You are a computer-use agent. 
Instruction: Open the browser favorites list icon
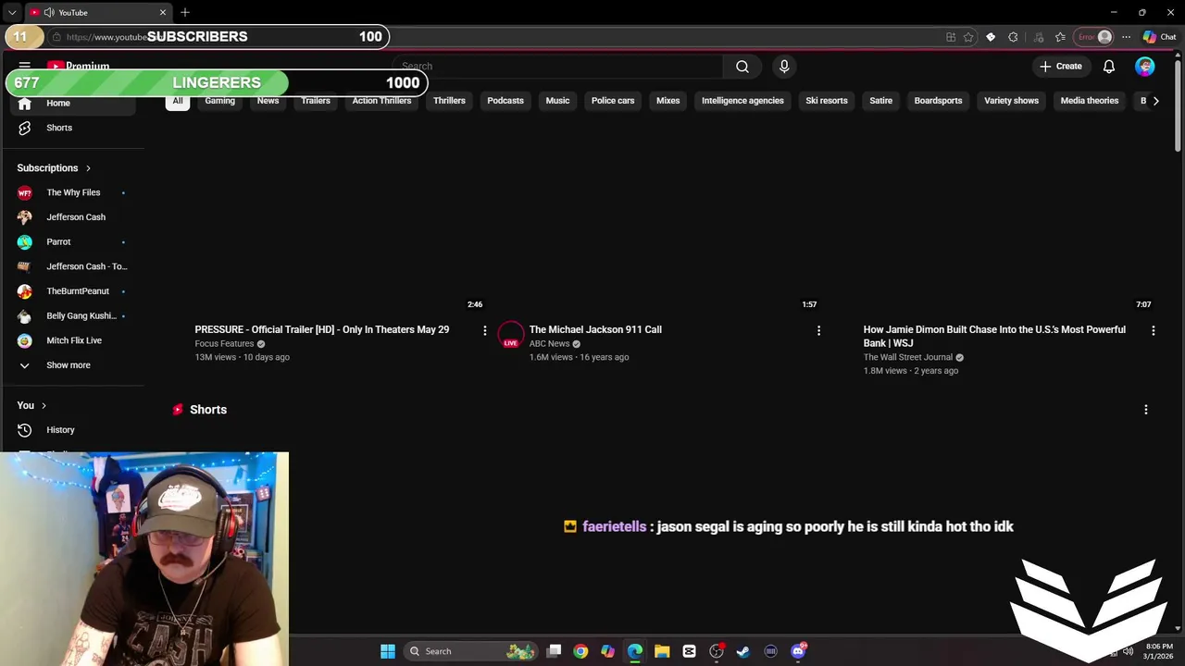click(x=1060, y=37)
